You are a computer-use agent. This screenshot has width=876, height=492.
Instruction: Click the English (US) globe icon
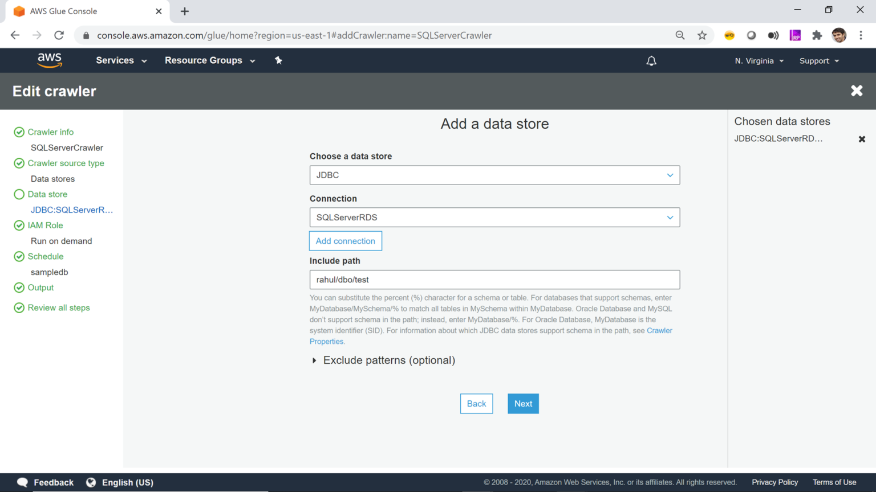pyautogui.click(x=91, y=482)
